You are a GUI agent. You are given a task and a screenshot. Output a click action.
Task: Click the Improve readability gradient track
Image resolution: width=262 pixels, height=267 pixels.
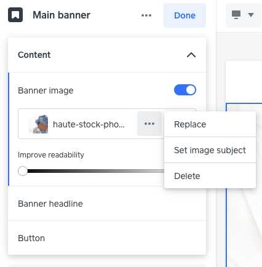(x=95, y=171)
